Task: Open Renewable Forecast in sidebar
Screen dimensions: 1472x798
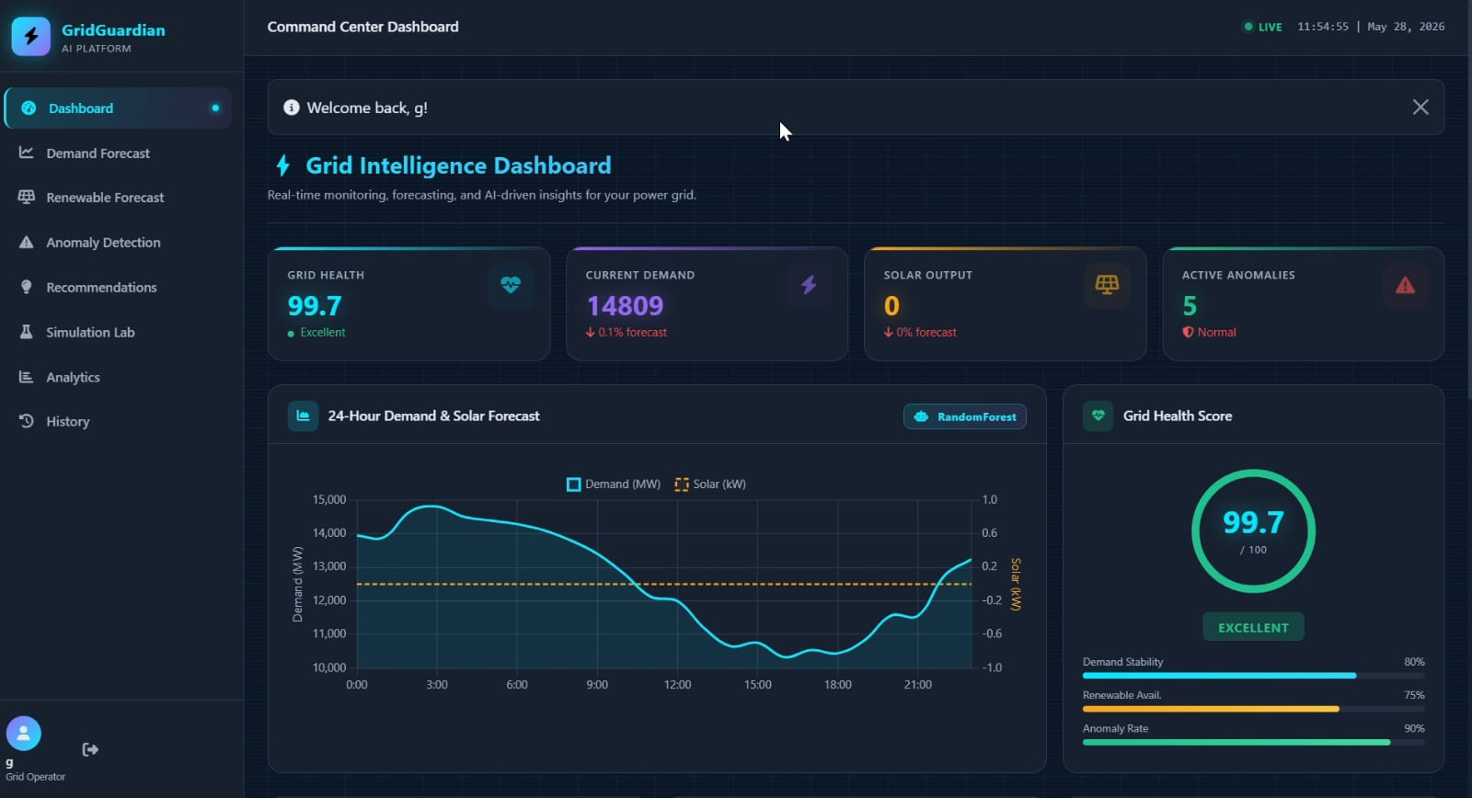Action: (118, 198)
